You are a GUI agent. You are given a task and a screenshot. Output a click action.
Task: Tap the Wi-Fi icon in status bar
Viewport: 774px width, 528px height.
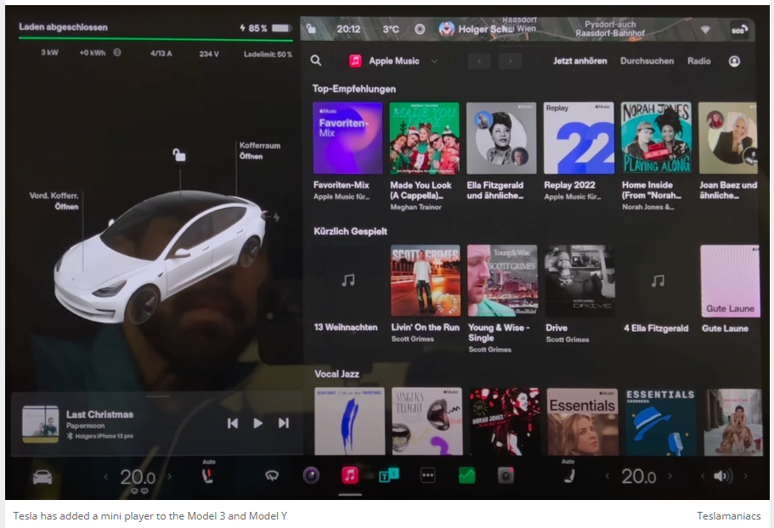705,30
